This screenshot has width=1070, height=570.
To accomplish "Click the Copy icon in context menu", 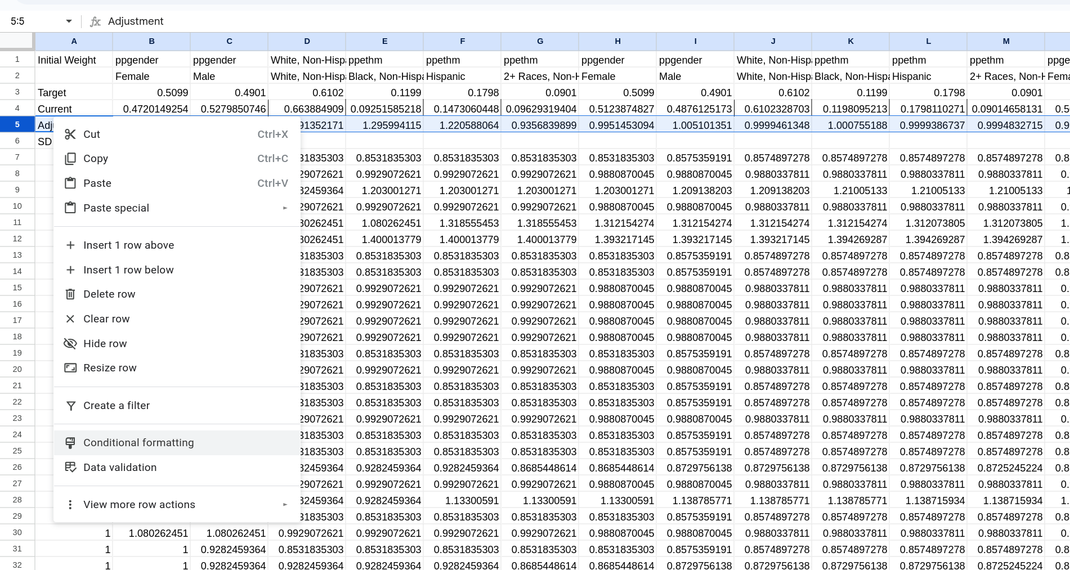I will 70,159.
